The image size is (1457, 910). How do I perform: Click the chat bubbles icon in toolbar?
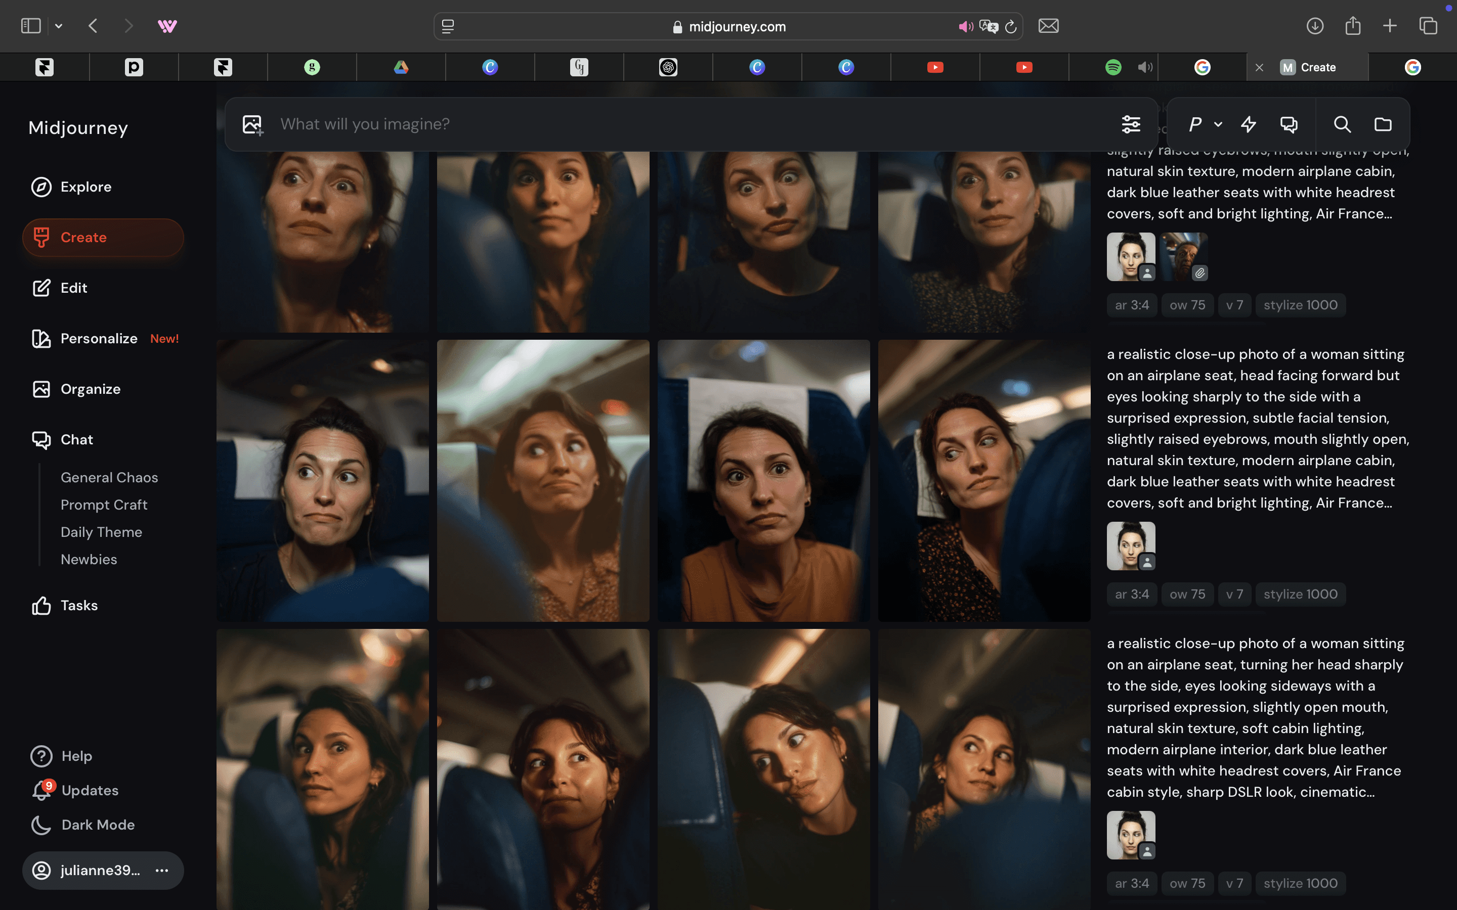click(x=1289, y=124)
